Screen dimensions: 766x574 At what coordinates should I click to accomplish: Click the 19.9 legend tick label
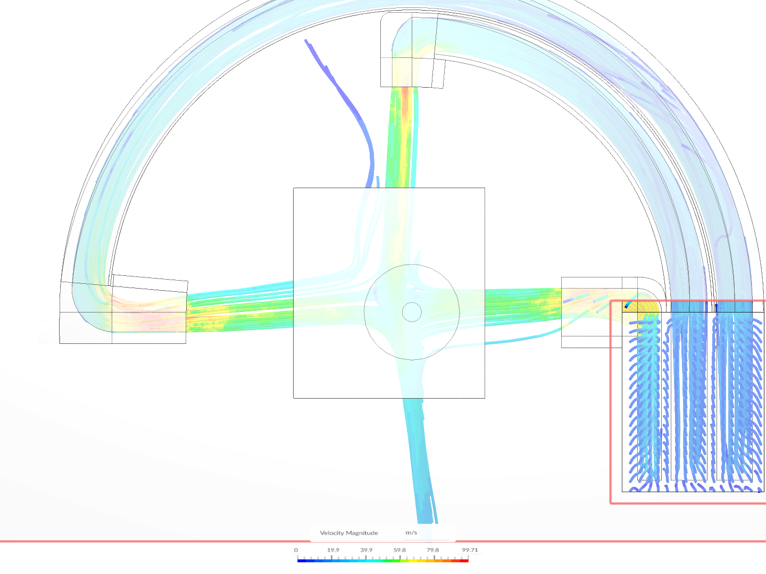334,550
